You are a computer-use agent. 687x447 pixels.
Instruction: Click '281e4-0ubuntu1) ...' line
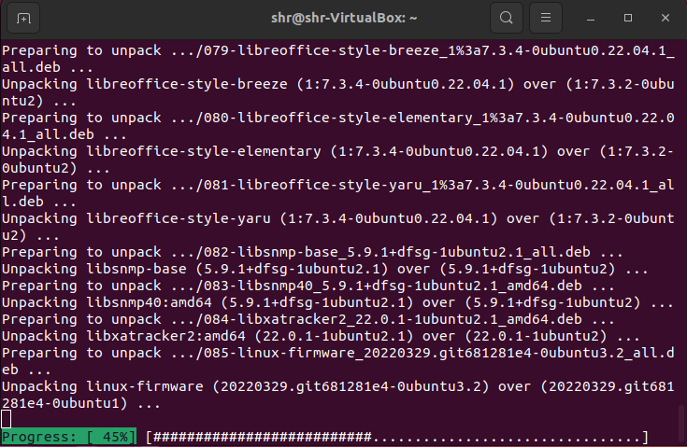[x=81, y=403]
